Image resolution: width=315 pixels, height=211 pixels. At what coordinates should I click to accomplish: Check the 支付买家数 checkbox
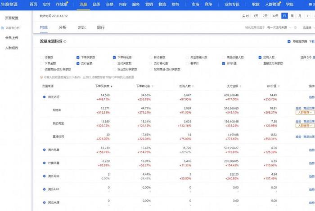pos(114,63)
